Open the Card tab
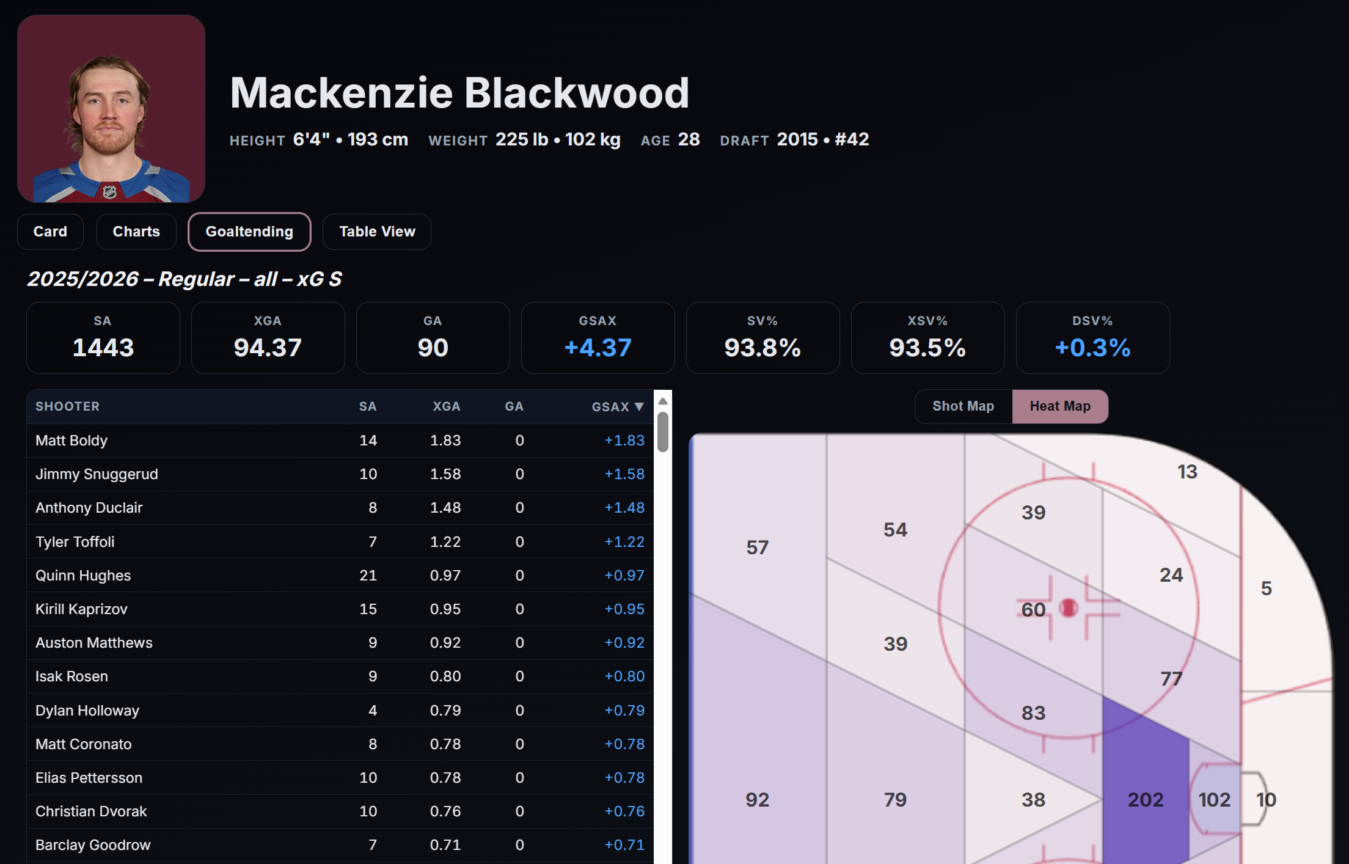 click(x=50, y=232)
